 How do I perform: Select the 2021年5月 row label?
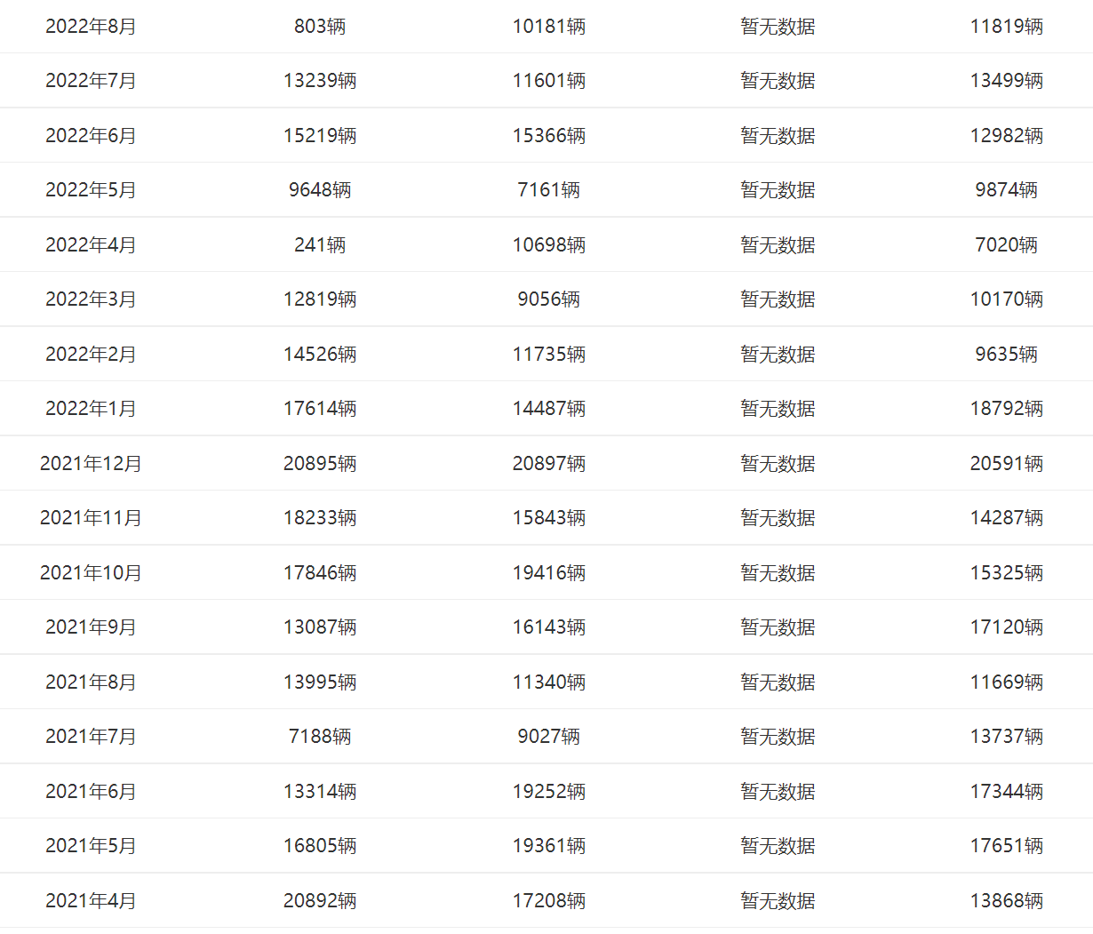[x=91, y=846]
